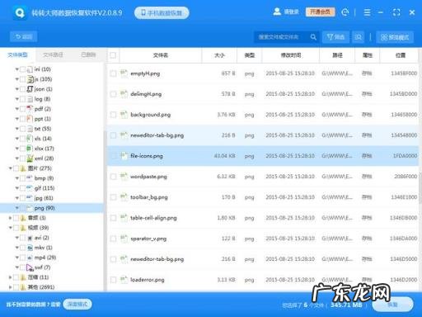
Task: Click the file icon of table-cell-align.png
Action: (x=124, y=218)
